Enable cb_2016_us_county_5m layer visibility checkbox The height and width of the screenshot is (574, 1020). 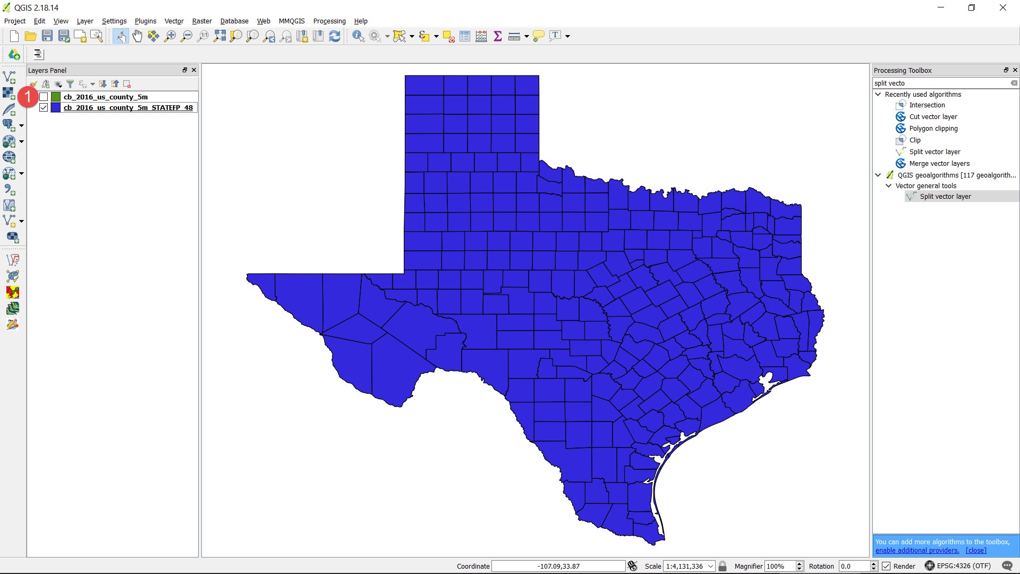(44, 97)
